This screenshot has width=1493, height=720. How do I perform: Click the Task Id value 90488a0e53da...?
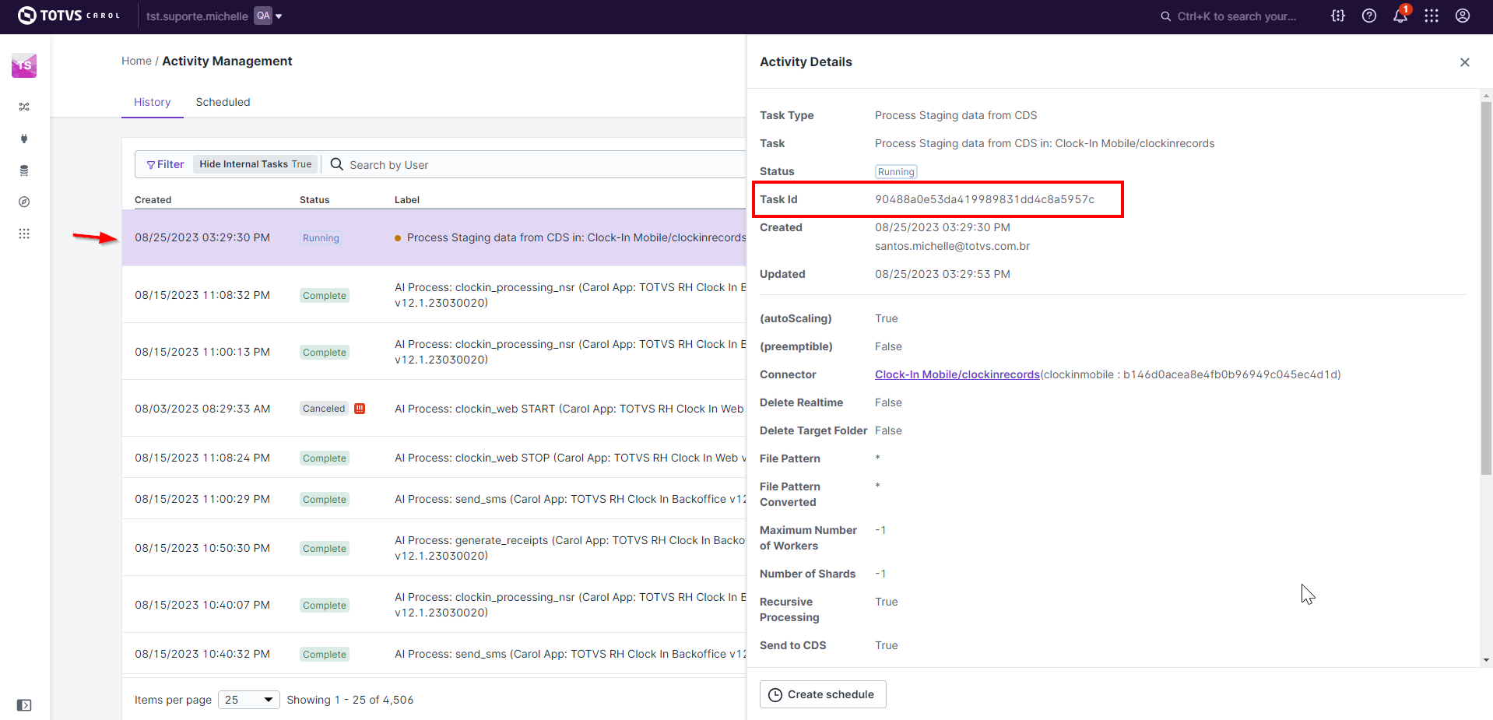(985, 199)
